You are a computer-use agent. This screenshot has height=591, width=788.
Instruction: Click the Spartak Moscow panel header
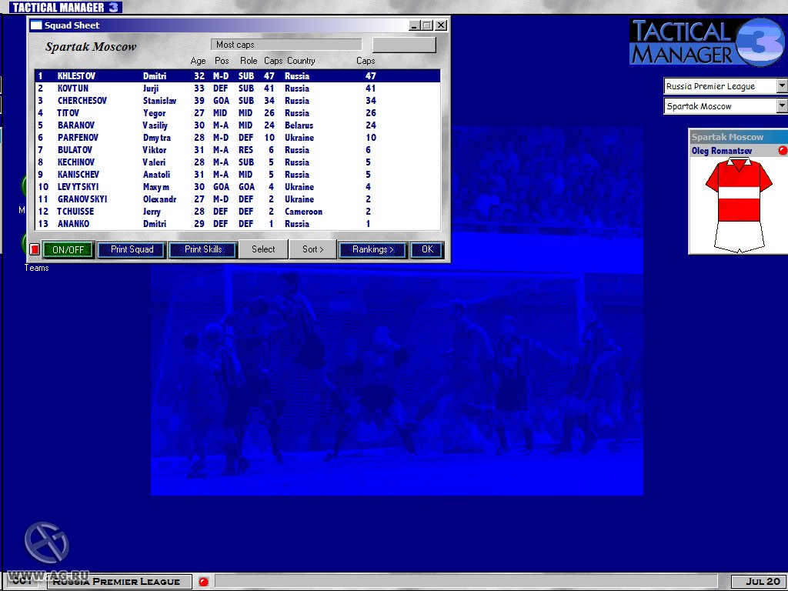738,137
